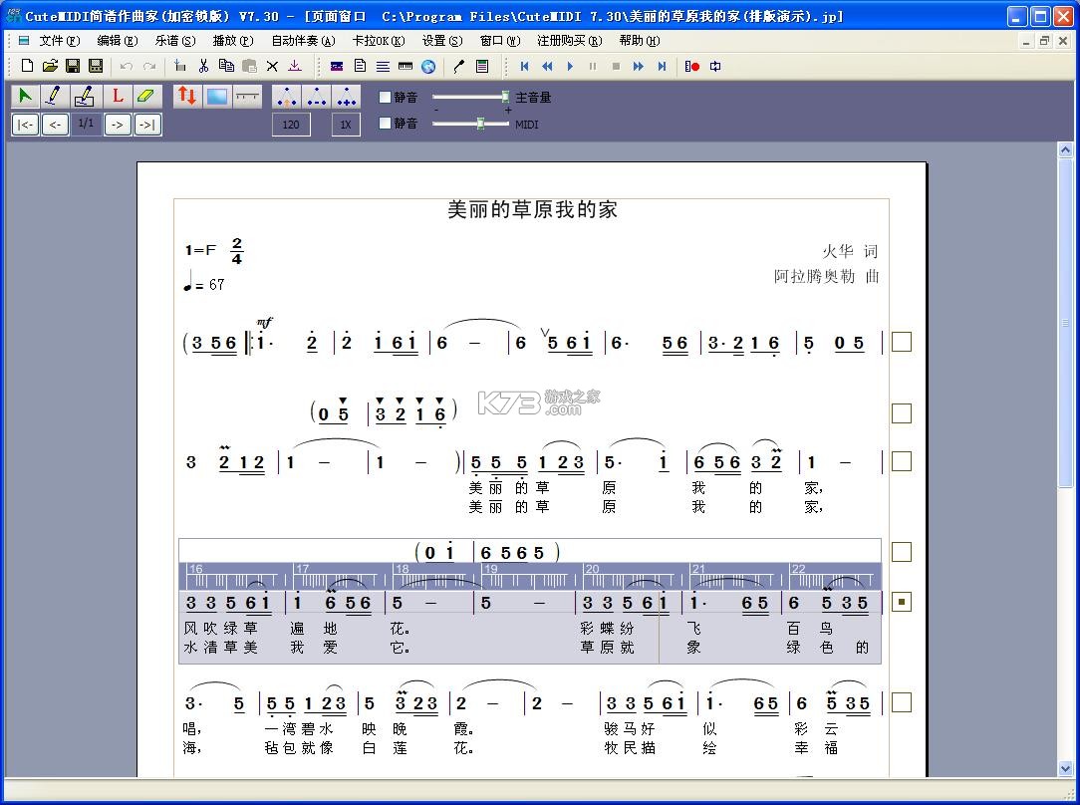Go to next page with -> button
The width and height of the screenshot is (1080, 805).
(118, 125)
